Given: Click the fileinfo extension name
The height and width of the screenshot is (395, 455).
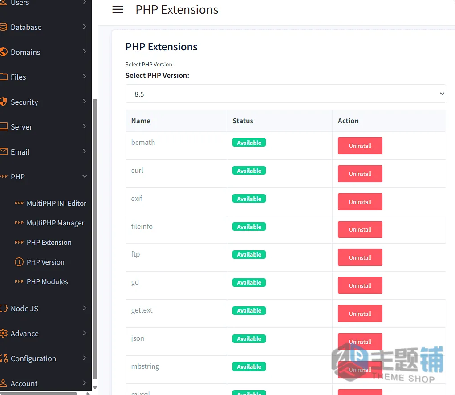Looking at the screenshot, I should coord(142,226).
